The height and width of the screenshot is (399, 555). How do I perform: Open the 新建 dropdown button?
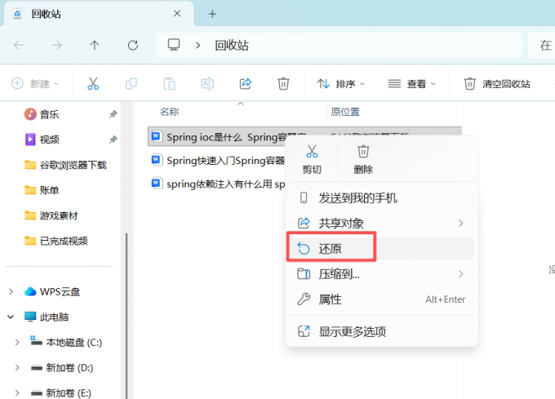pos(35,84)
